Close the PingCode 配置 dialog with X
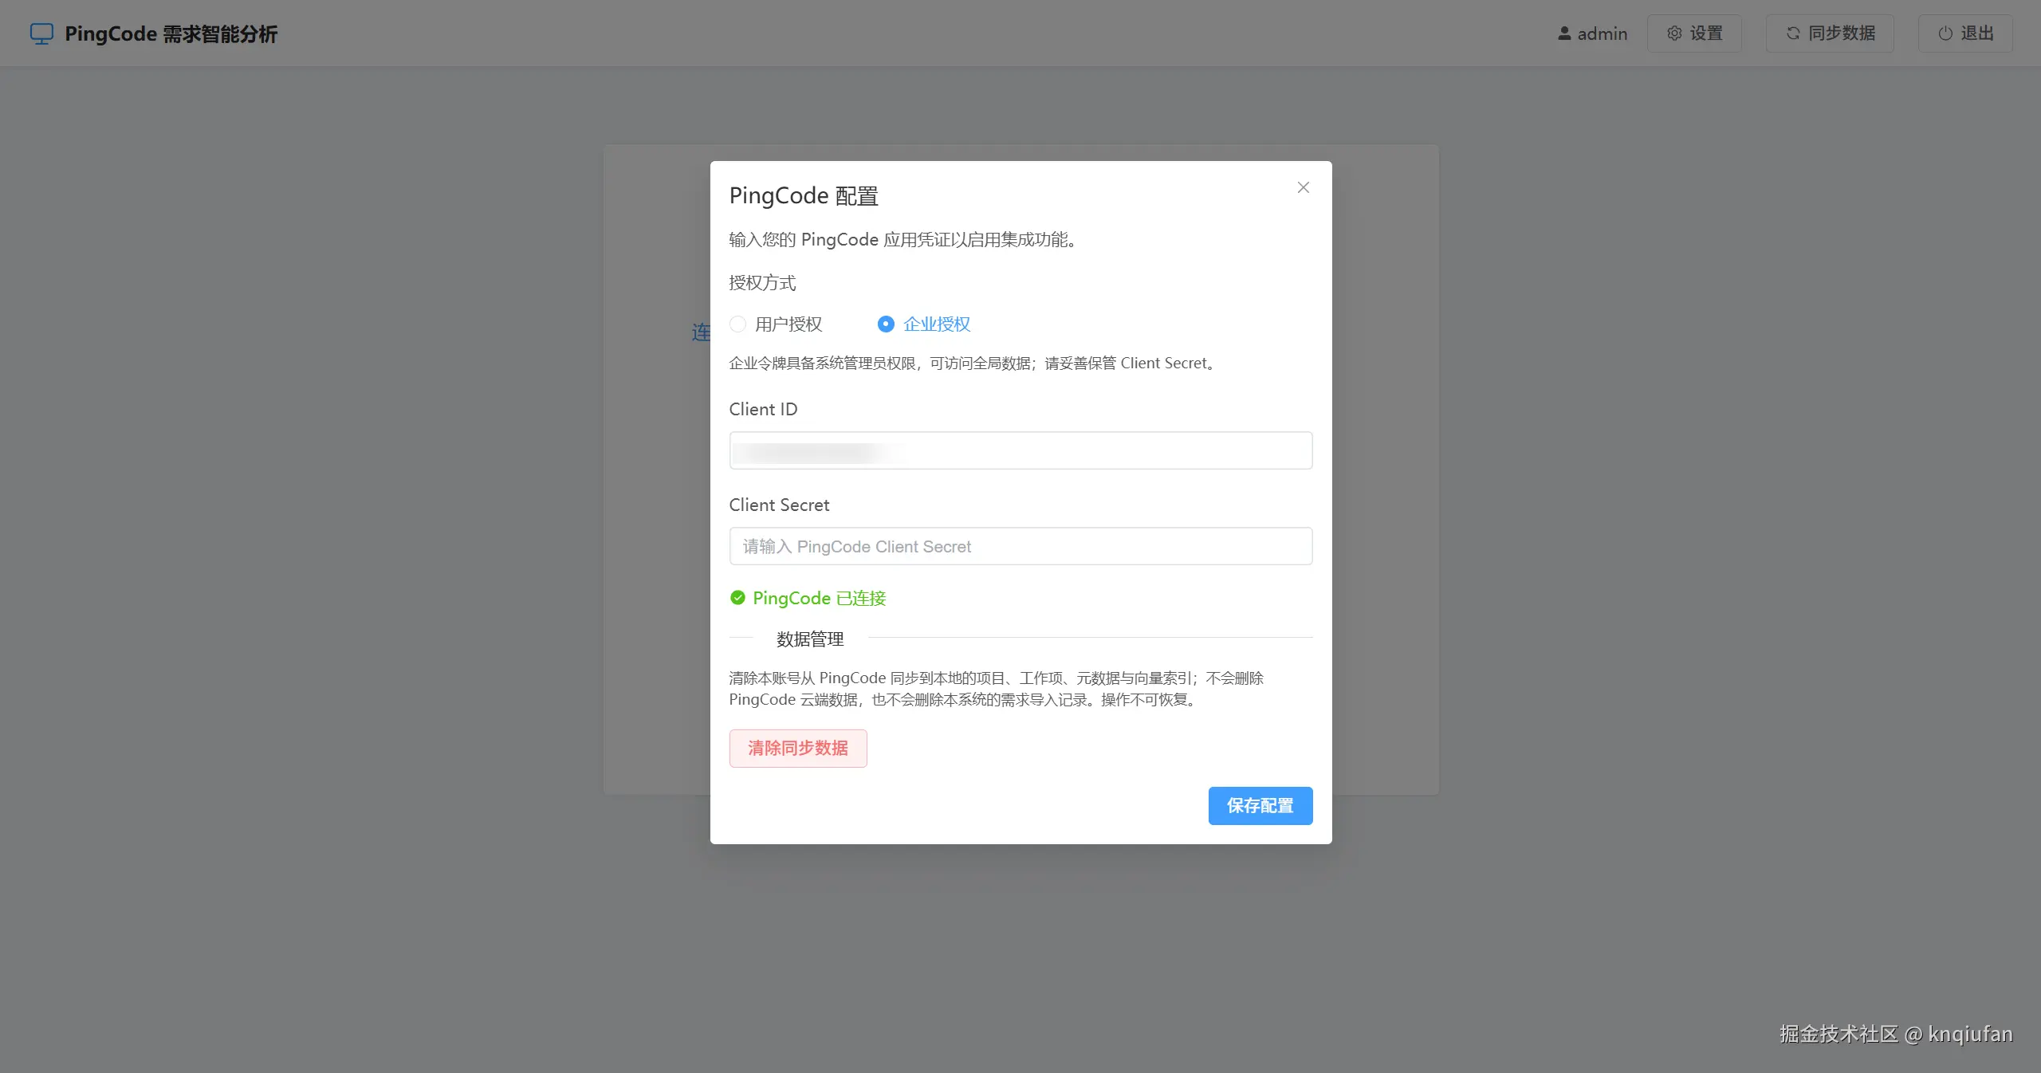 click(1304, 187)
